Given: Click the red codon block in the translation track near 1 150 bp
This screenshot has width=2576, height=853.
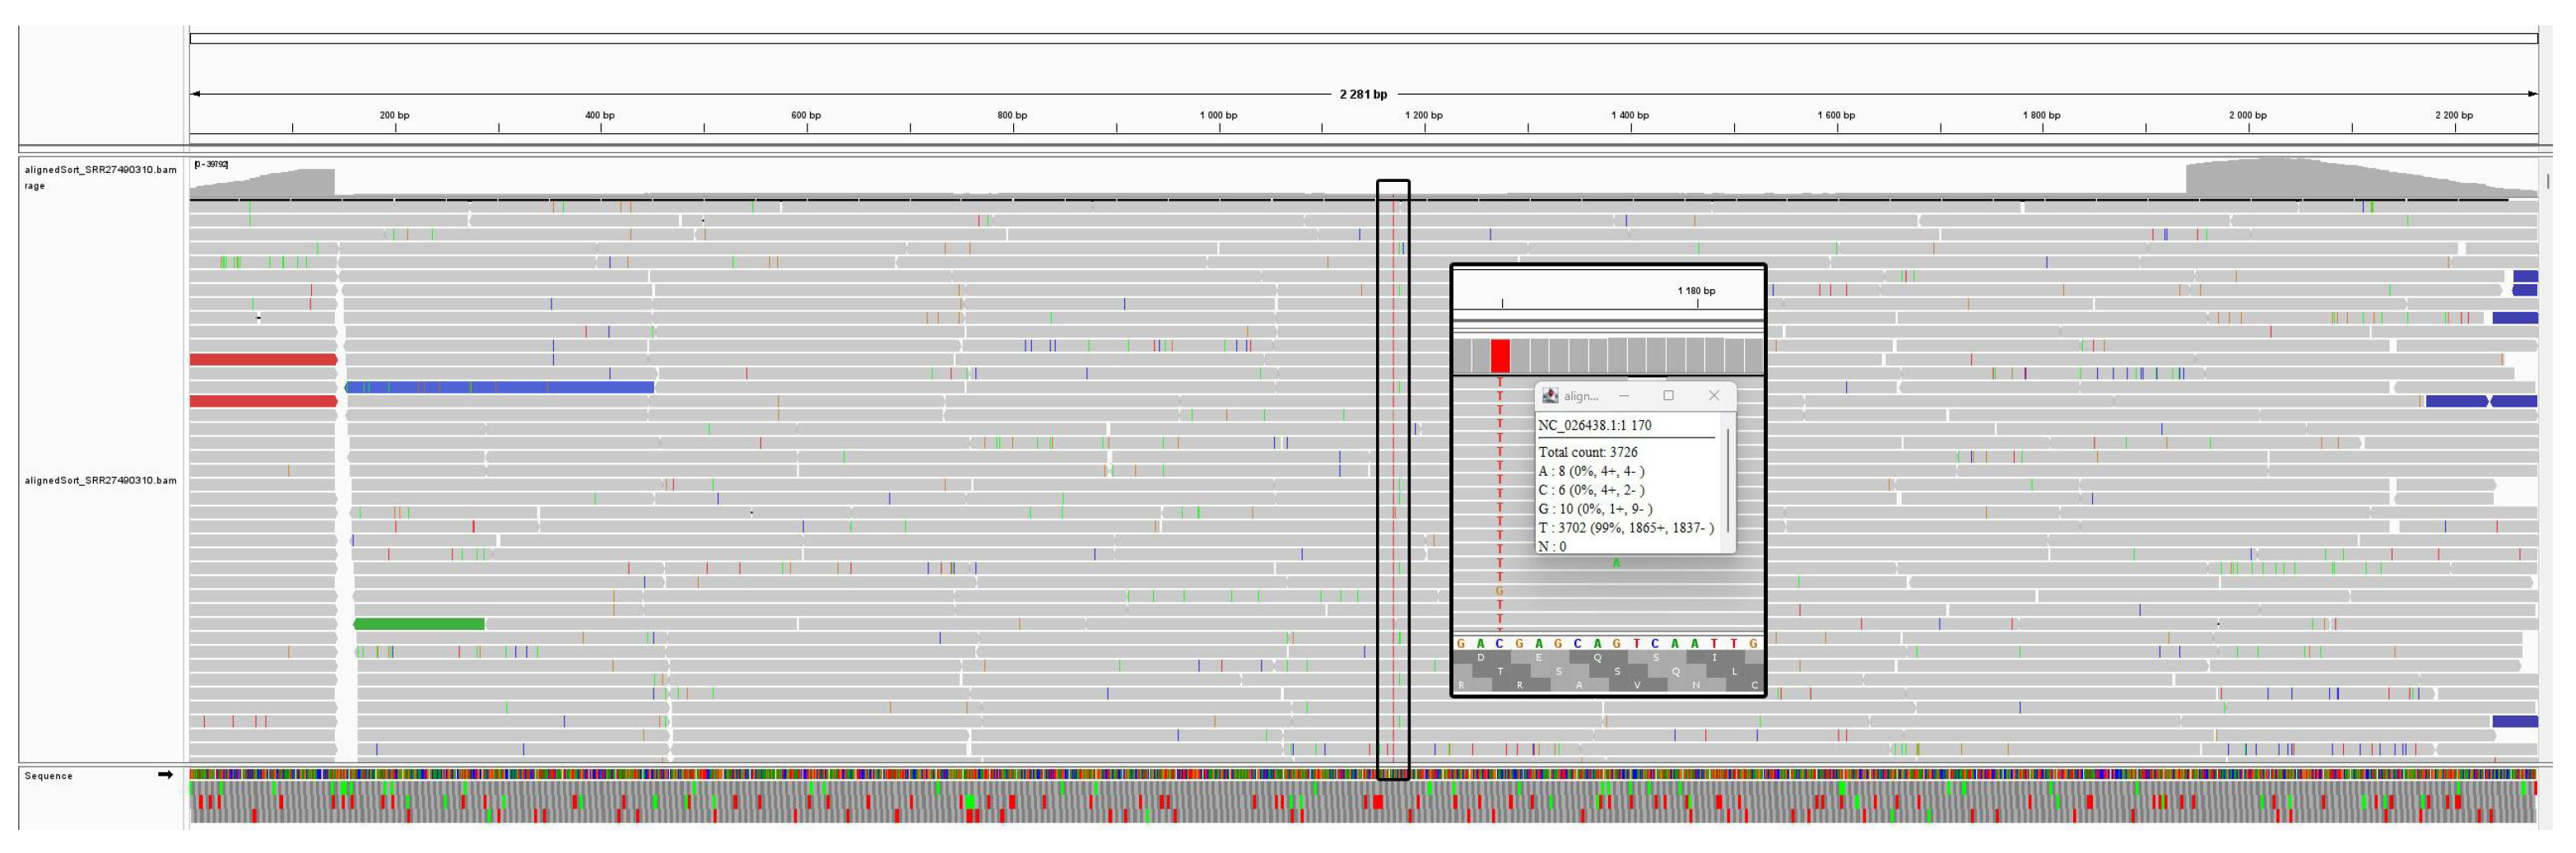Looking at the screenshot, I should pos(1378,802).
